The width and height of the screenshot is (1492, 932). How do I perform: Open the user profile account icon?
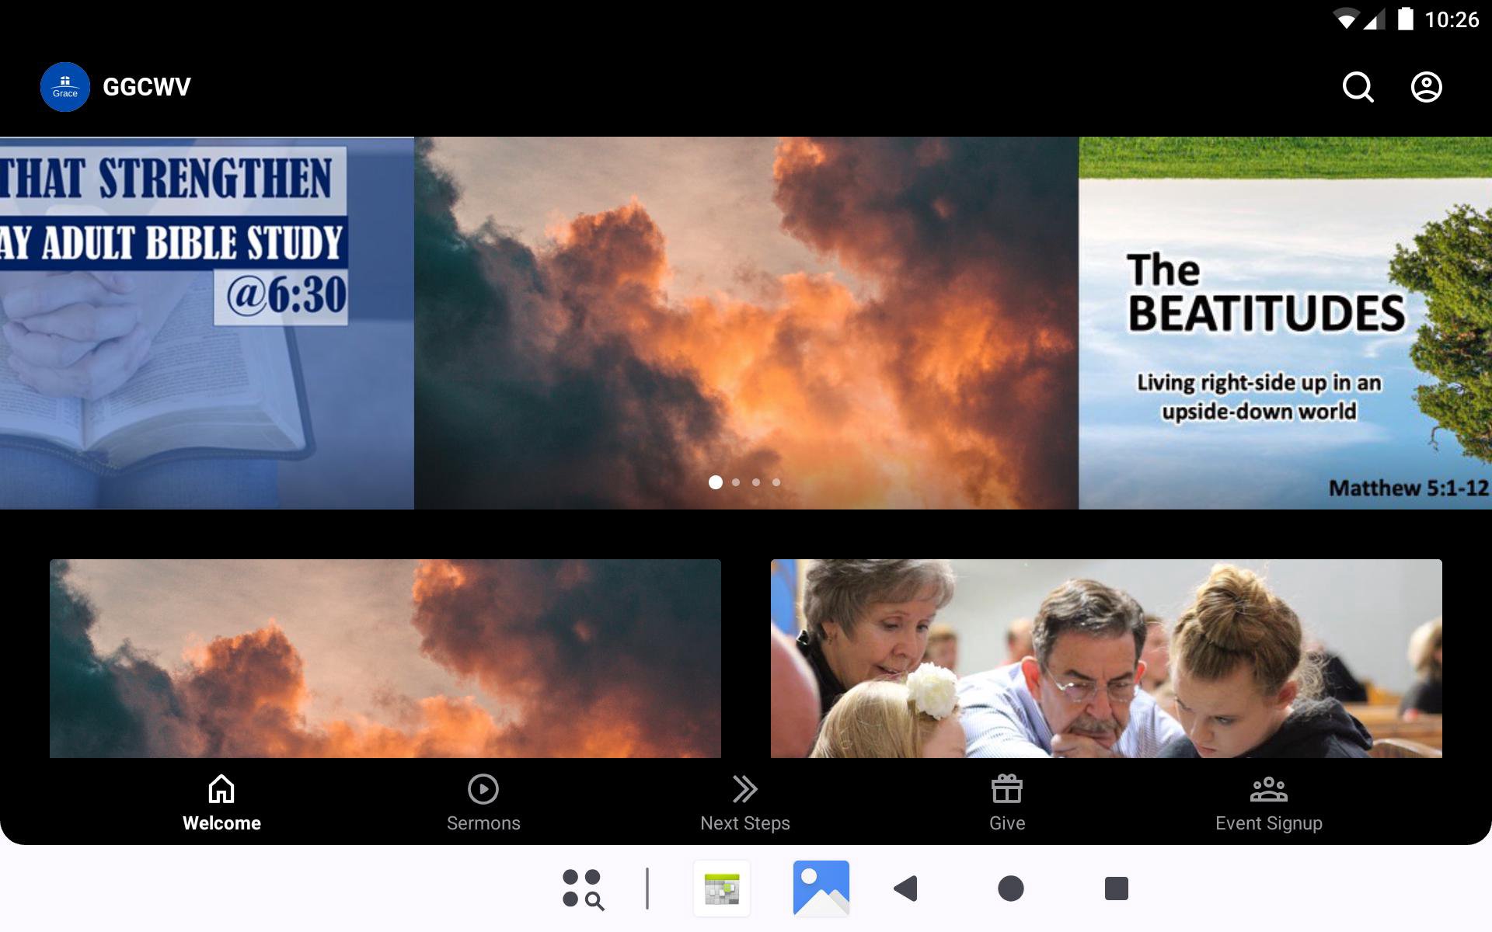1426,87
